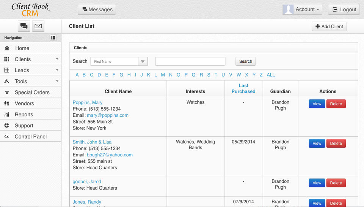Screen dimensions: 364x207
Task: Click the Search button
Action: coord(246,61)
